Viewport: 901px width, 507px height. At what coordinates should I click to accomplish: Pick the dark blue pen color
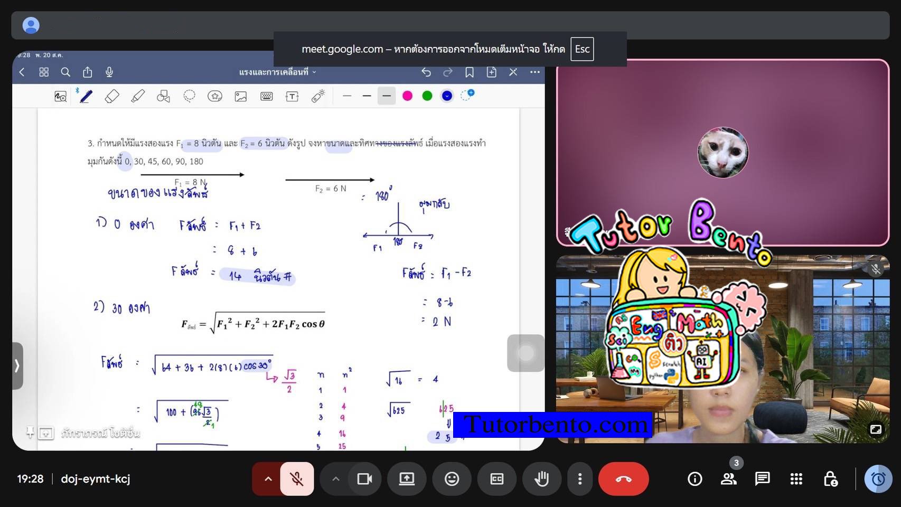coord(447,96)
